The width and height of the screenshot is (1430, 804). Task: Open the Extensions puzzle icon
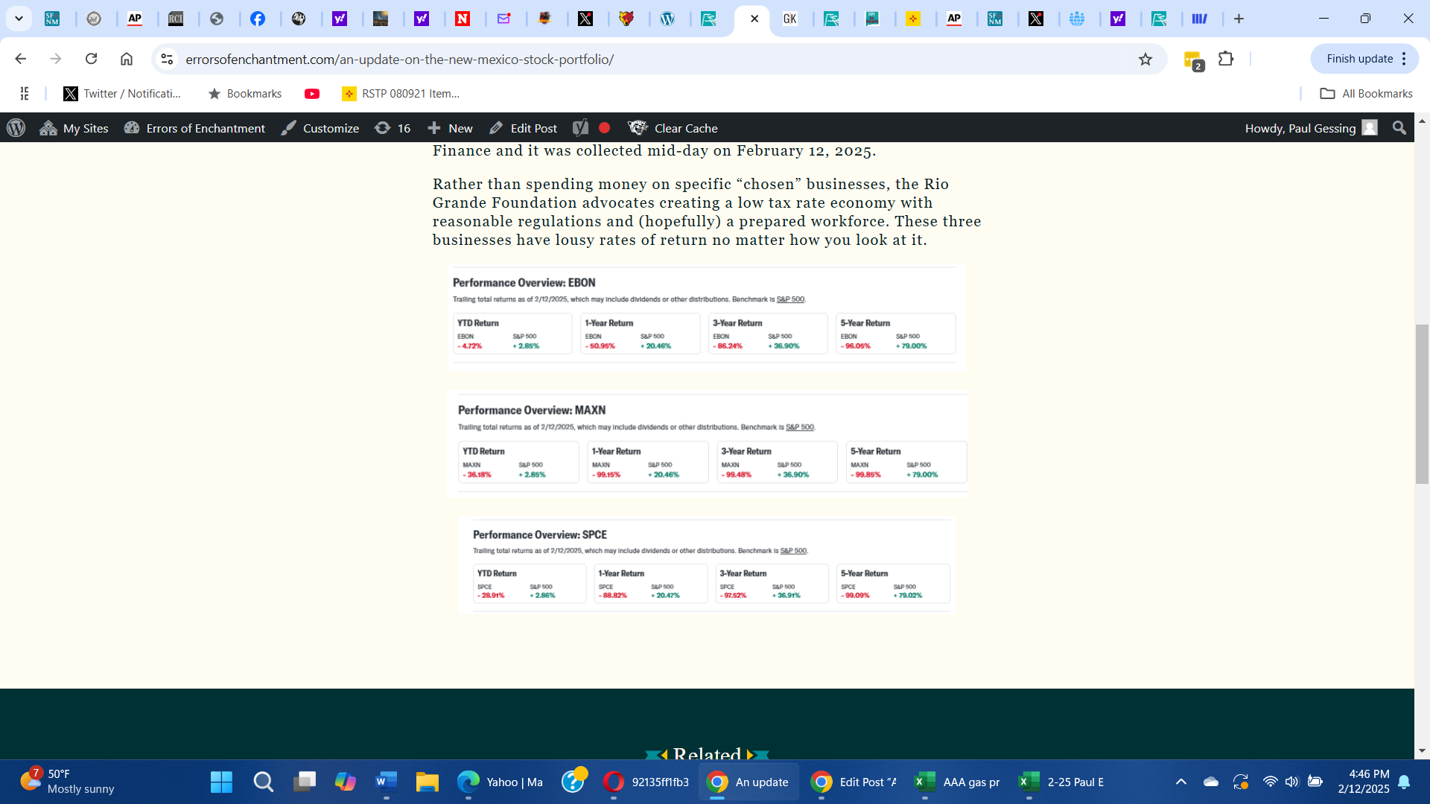click(1226, 59)
